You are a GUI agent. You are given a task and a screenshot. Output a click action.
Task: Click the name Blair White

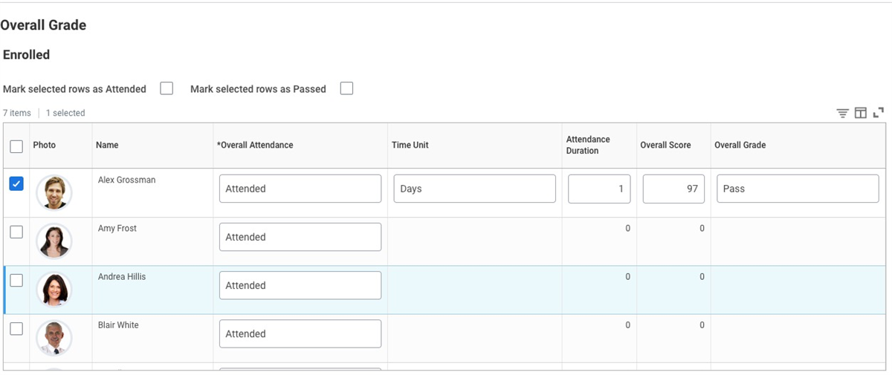[x=118, y=325]
